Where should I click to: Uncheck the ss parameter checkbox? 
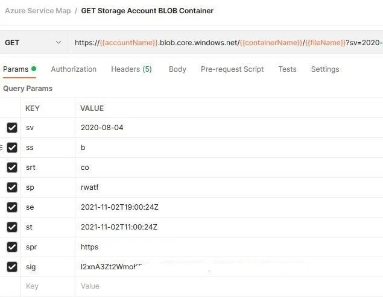(12, 148)
